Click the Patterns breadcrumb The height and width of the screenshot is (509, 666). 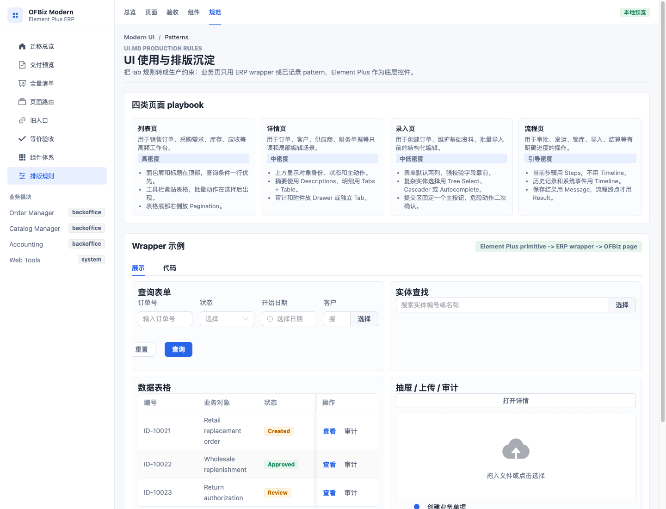click(177, 37)
